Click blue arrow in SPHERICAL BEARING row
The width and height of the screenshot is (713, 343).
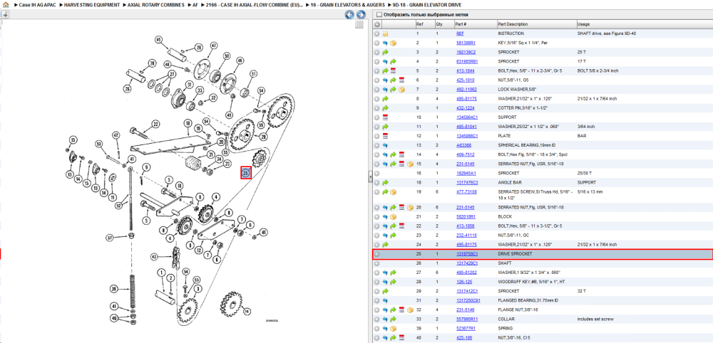point(385,145)
